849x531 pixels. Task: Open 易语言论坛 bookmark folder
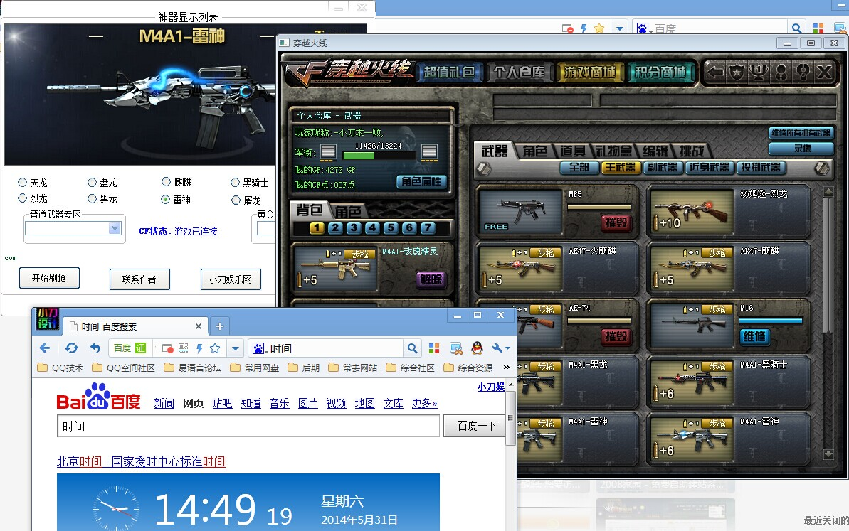point(193,368)
